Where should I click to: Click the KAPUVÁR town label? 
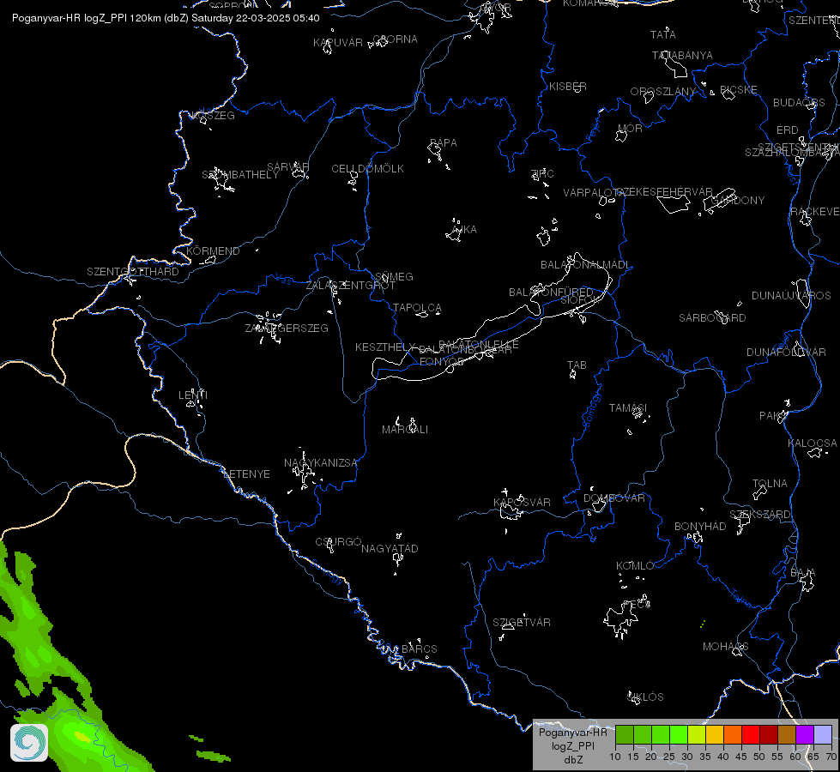(x=338, y=43)
